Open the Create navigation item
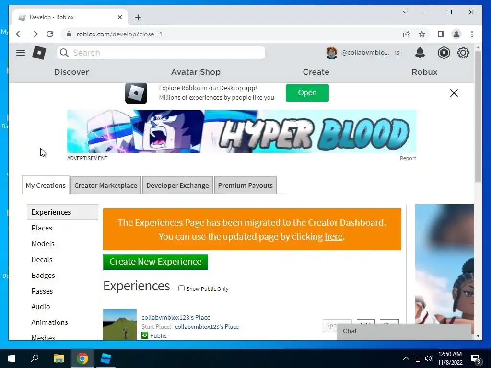This screenshot has height=368, width=491. click(316, 72)
